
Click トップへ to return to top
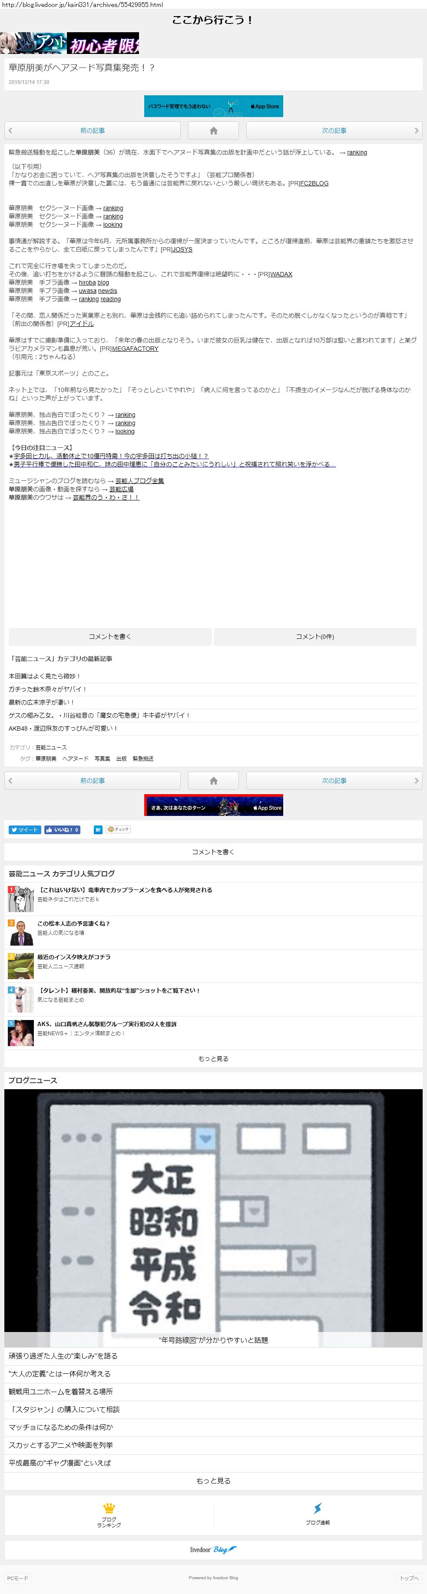[x=408, y=1578]
